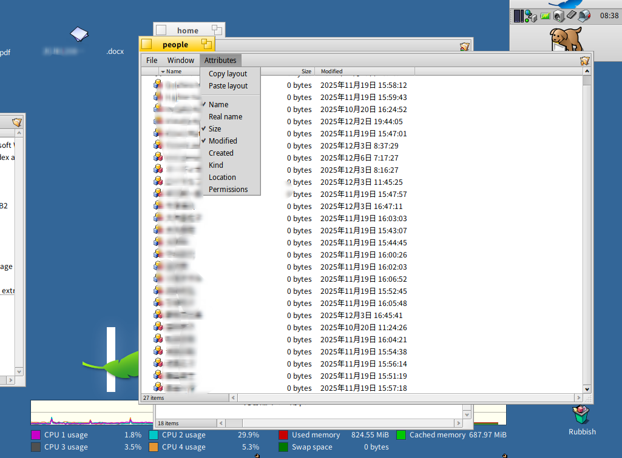Click the folder icon in people menu bar
Viewport: 622px width, 458px height.
(x=584, y=60)
